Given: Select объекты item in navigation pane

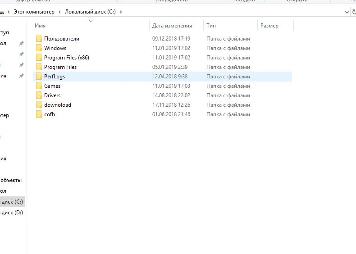Looking at the screenshot, I should click(11, 180).
